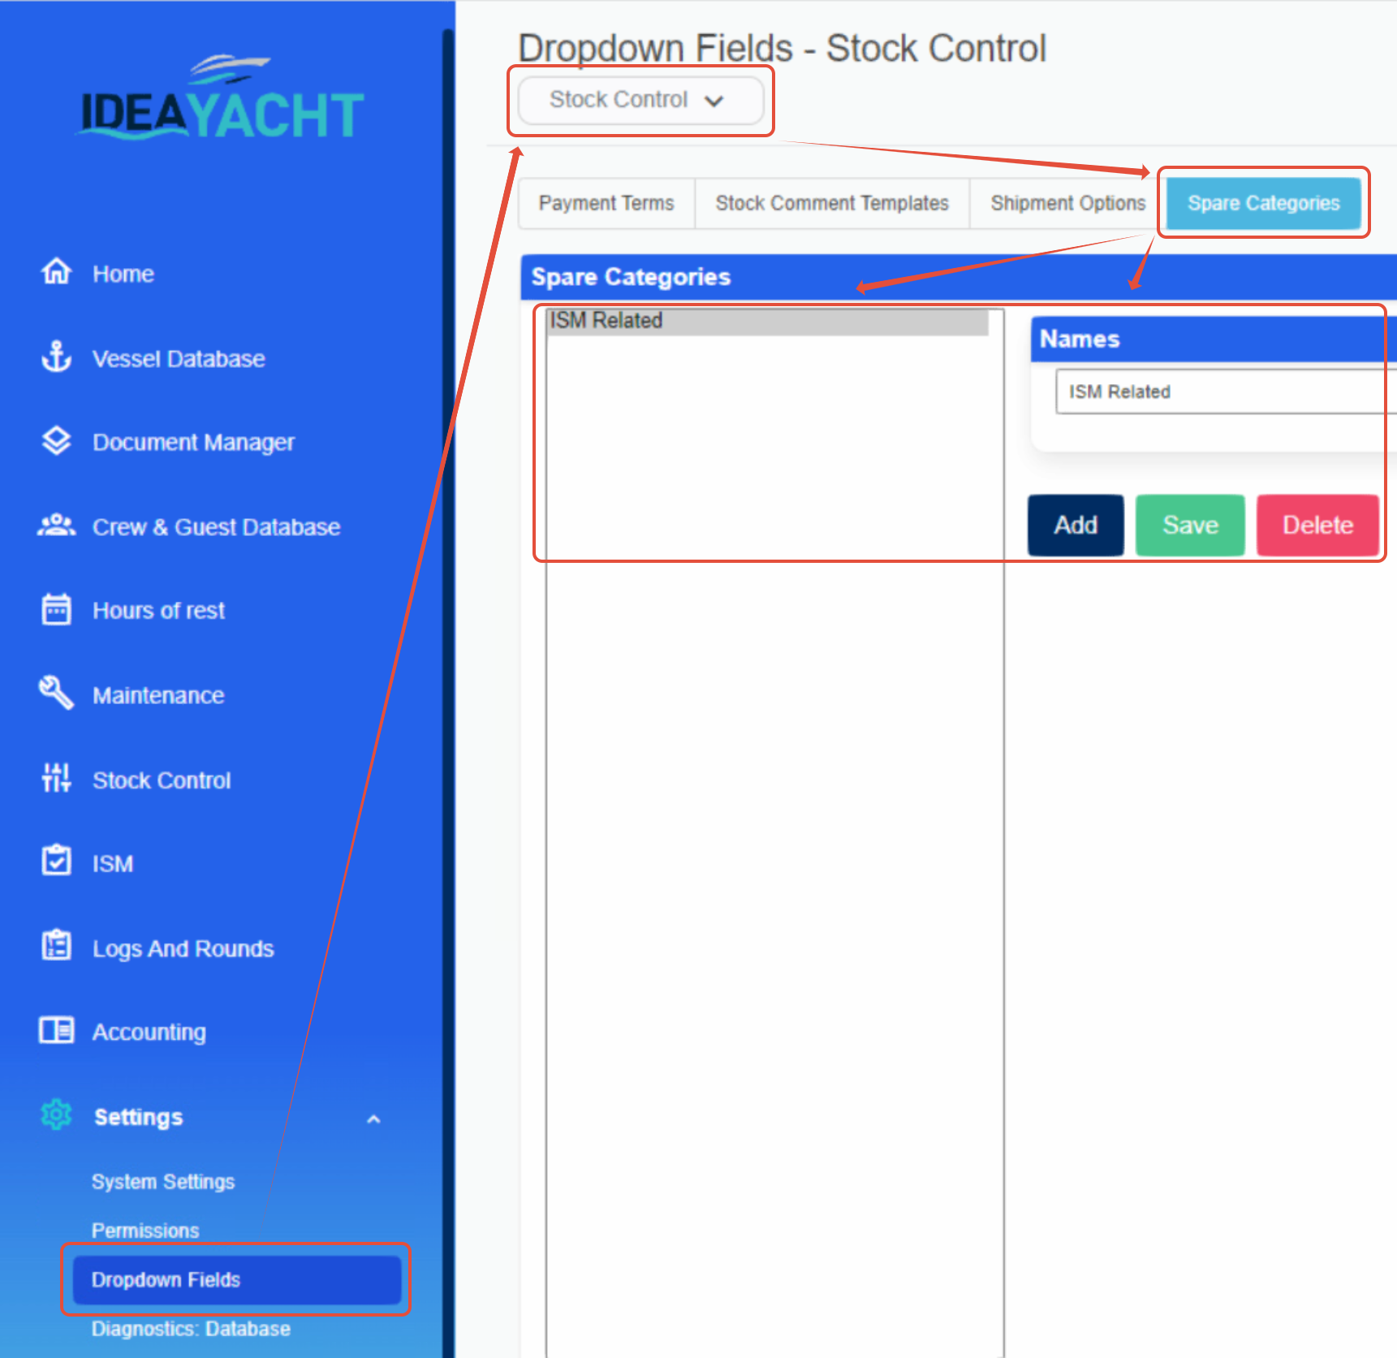The image size is (1397, 1358).
Task: Switch to the Payment Terms tab
Action: click(x=606, y=203)
